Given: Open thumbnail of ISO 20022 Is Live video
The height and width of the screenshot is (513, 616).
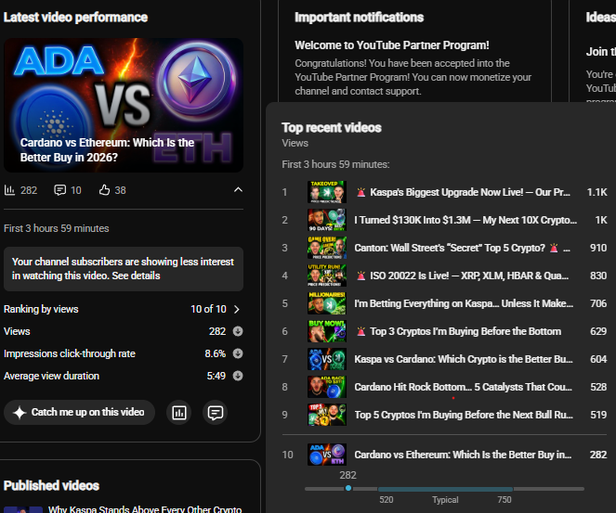Looking at the screenshot, I should (x=326, y=276).
